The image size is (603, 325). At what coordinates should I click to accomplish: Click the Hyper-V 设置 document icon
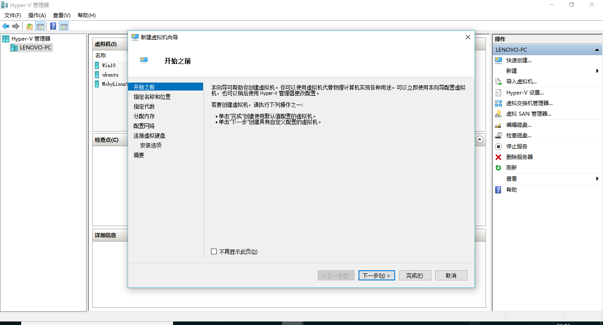[x=498, y=93]
